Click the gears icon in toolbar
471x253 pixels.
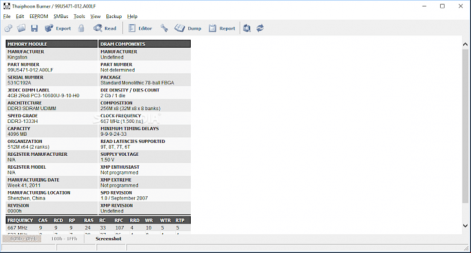pyautogui.click(x=8, y=28)
